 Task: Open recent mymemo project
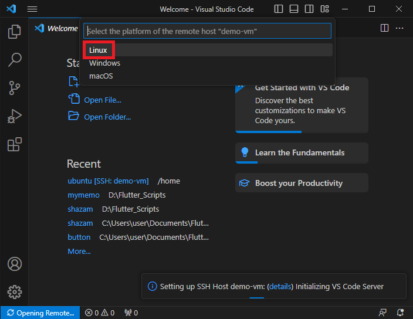[x=83, y=195]
